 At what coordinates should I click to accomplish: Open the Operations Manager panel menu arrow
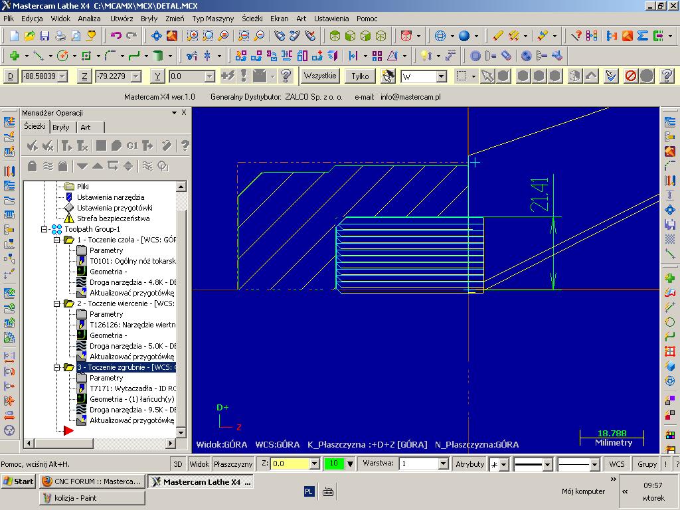click(175, 113)
